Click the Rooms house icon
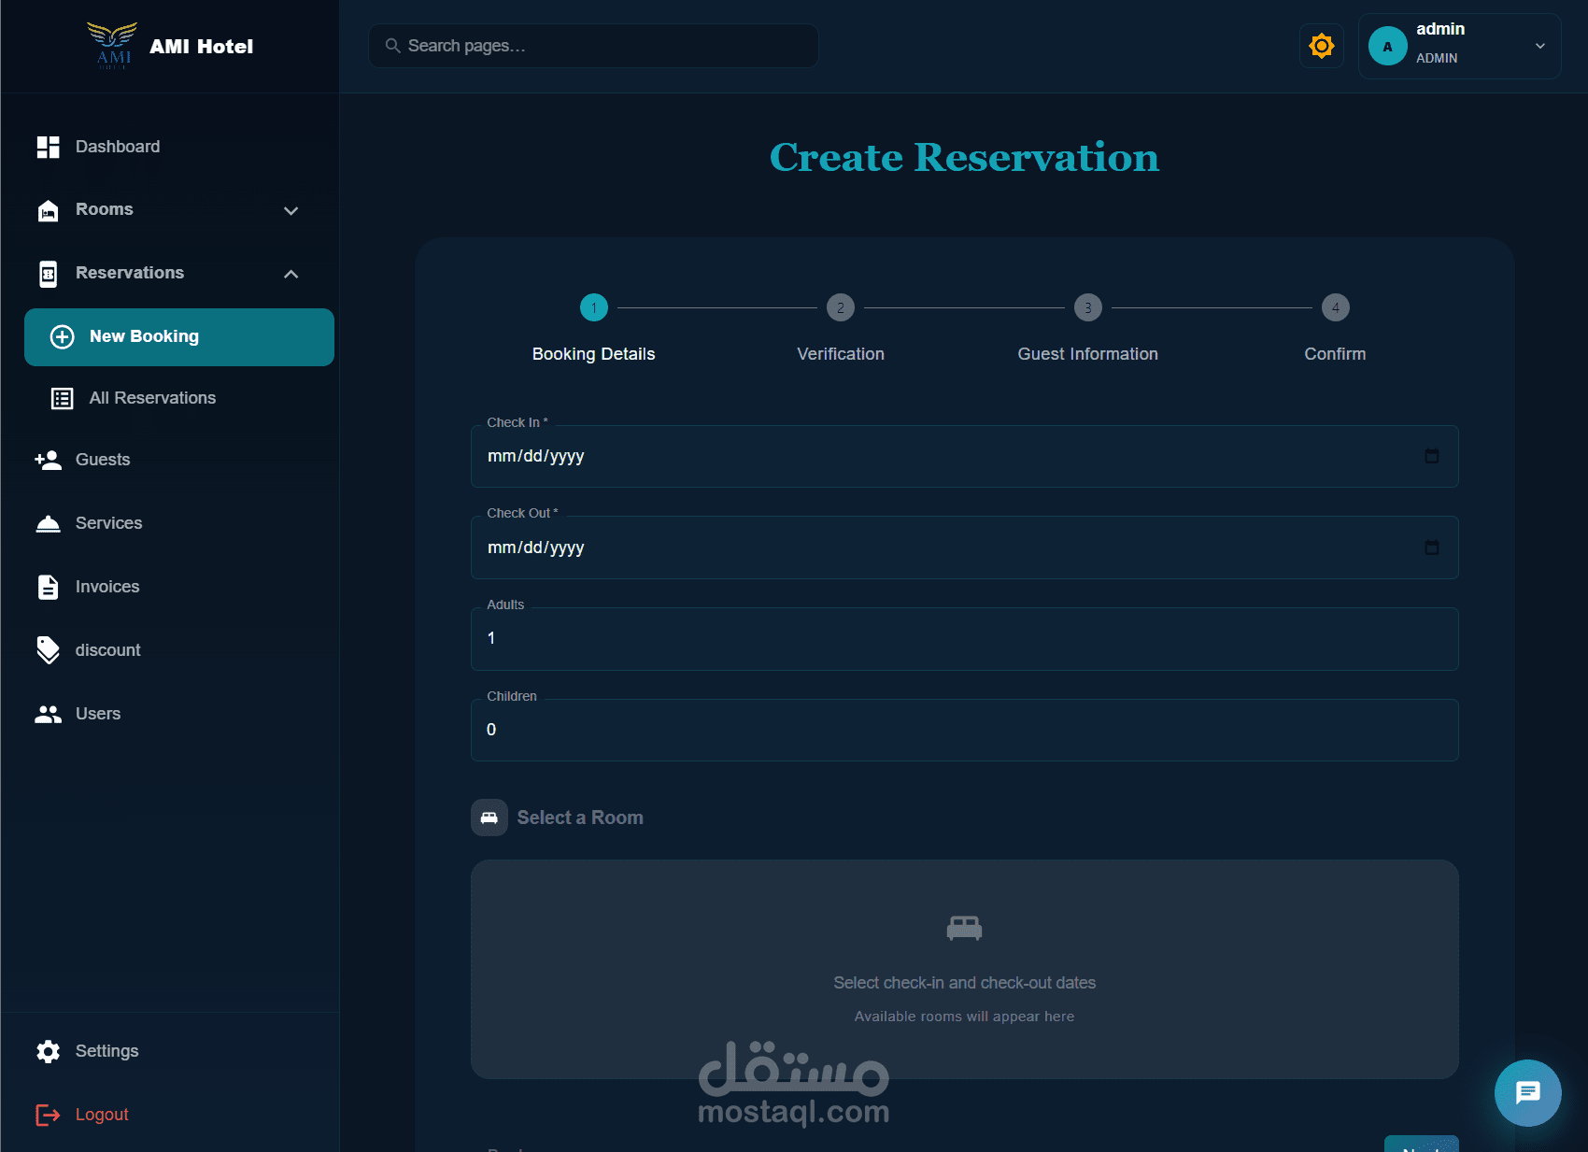This screenshot has height=1152, width=1588. click(x=49, y=210)
